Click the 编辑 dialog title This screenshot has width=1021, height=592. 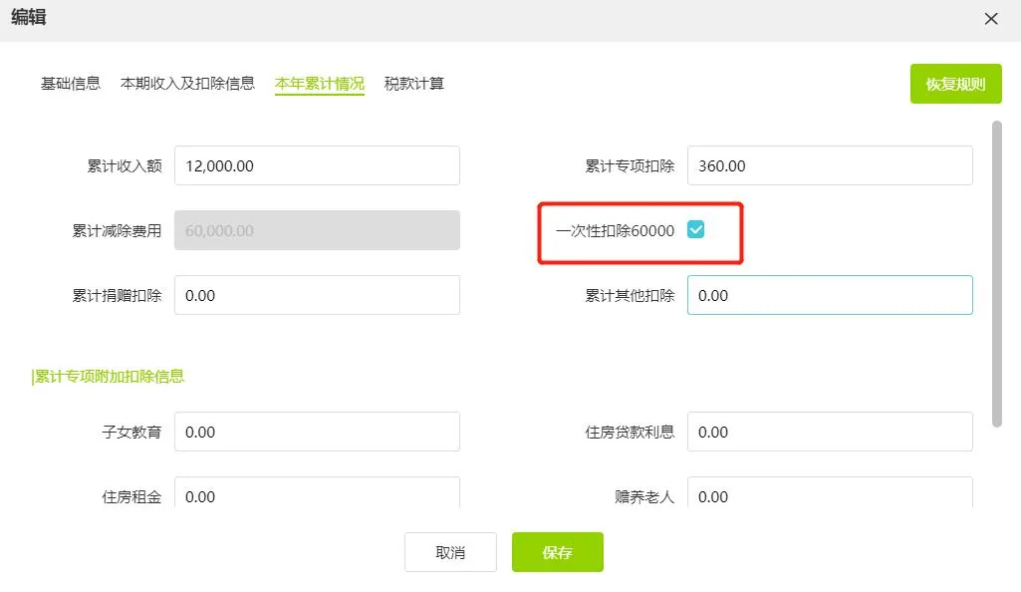[29, 17]
